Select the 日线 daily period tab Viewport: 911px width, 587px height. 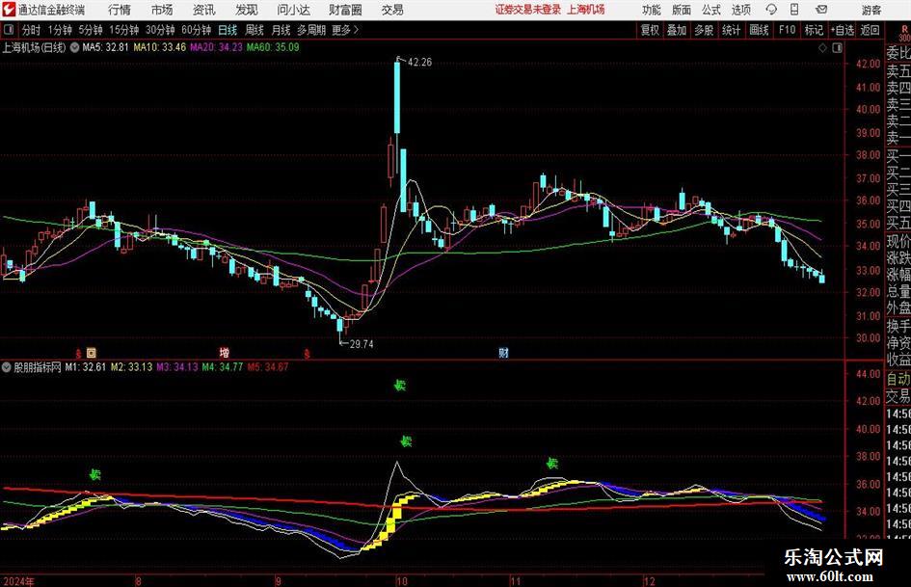click(228, 30)
